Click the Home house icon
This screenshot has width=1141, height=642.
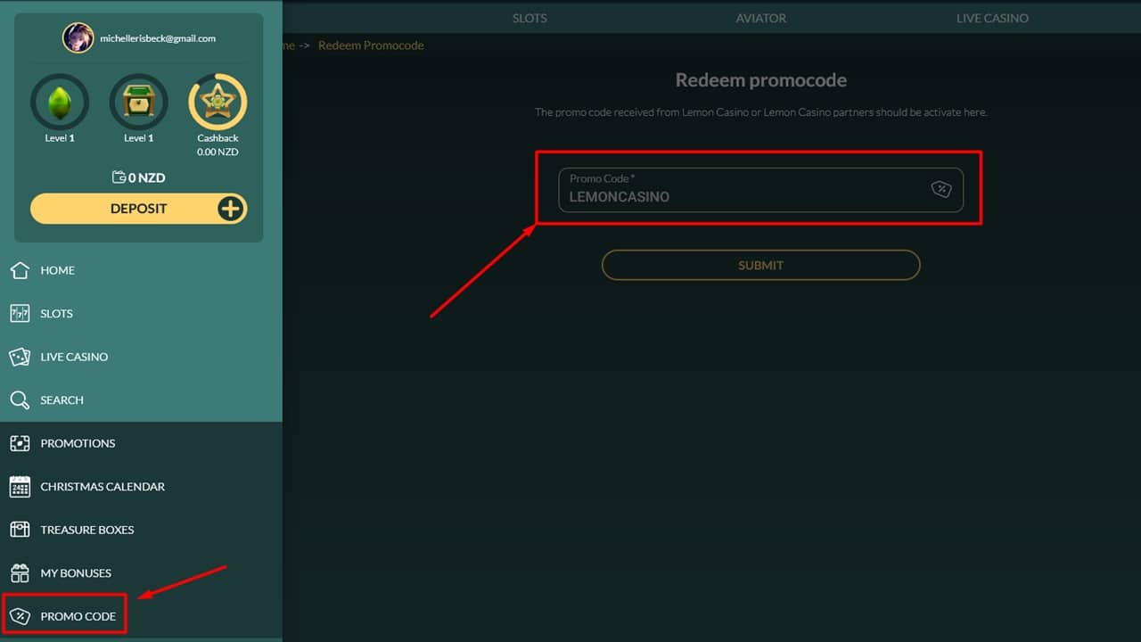pyautogui.click(x=20, y=270)
